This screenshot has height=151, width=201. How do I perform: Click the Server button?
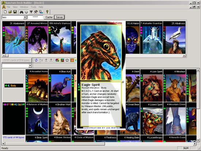click(x=59, y=17)
